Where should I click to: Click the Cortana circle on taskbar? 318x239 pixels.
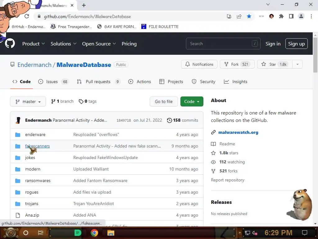[x=26, y=233]
